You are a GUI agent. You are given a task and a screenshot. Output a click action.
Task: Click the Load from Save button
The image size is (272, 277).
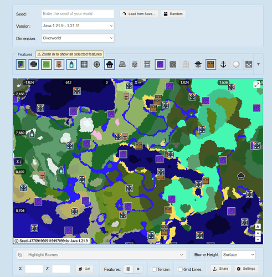click(x=139, y=14)
